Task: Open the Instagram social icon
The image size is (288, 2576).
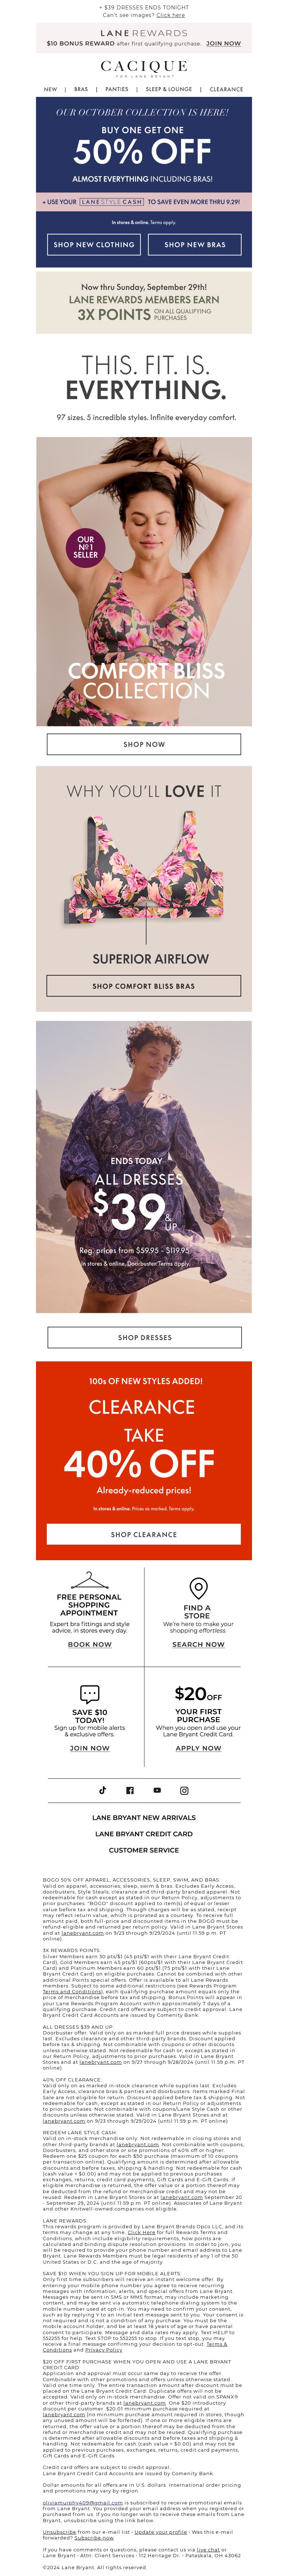Action: tap(184, 1790)
